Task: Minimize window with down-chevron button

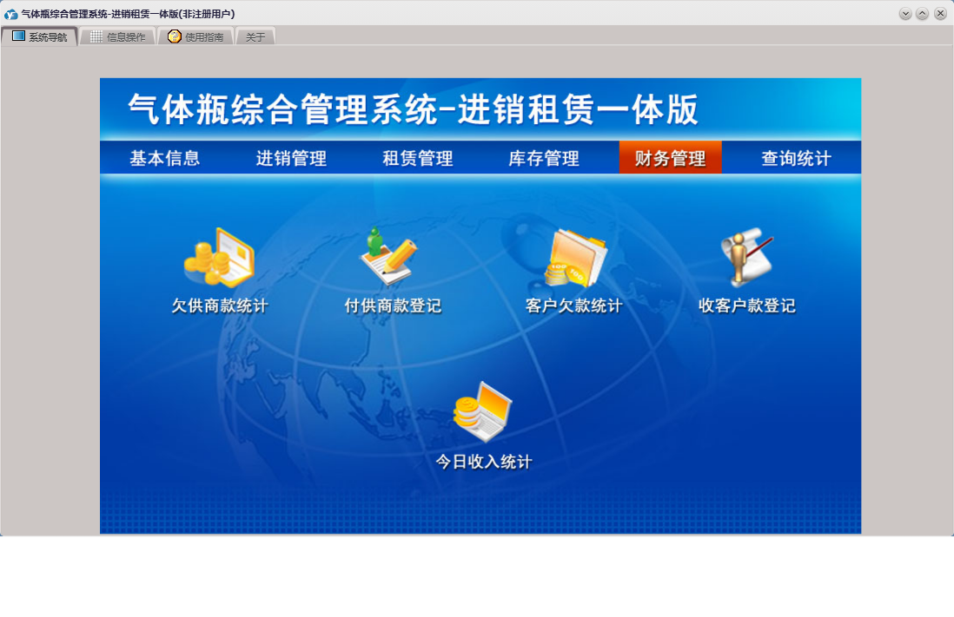Action: (x=905, y=14)
